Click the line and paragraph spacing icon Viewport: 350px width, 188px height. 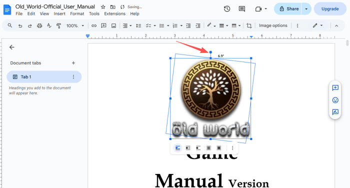(138, 25)
